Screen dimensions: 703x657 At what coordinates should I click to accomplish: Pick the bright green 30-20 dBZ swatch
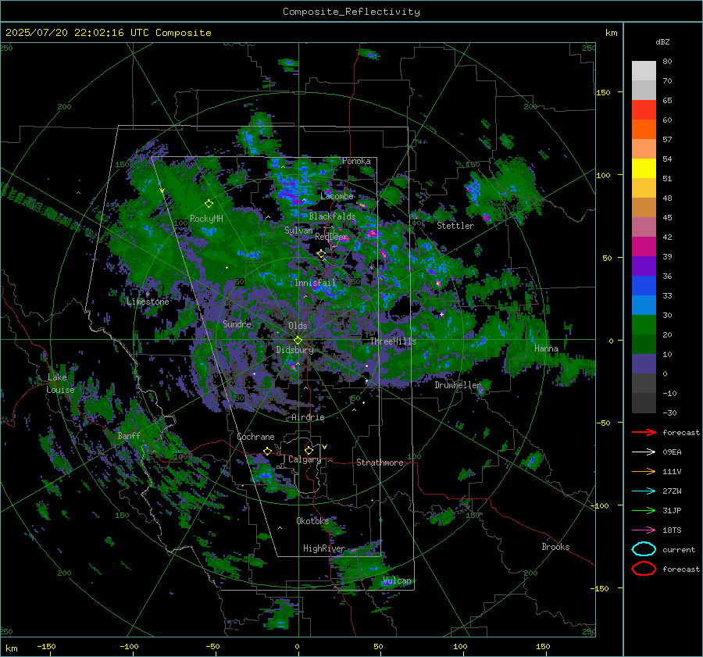644,325
